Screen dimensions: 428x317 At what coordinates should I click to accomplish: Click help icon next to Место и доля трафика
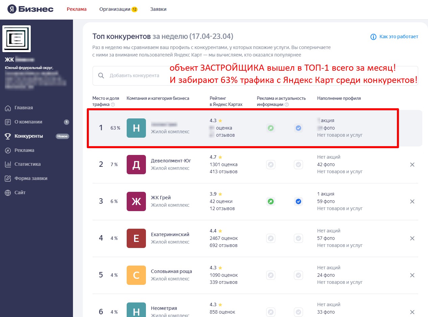[113, 105]
